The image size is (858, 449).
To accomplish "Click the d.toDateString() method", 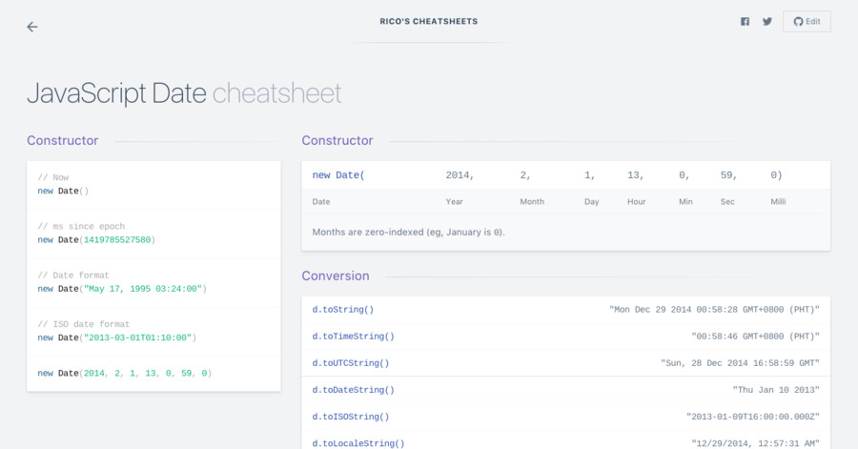I will (x=353, y=390).
